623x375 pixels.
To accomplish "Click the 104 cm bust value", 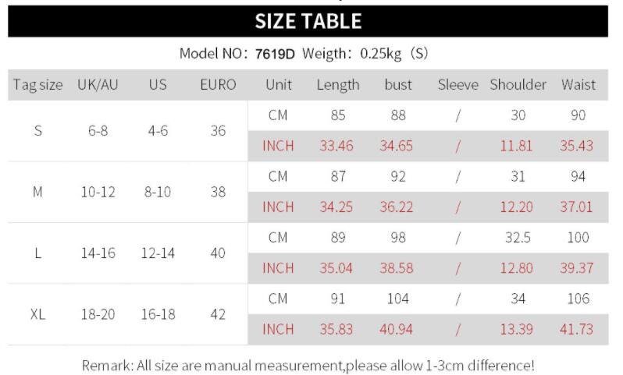I will (397, 299).
